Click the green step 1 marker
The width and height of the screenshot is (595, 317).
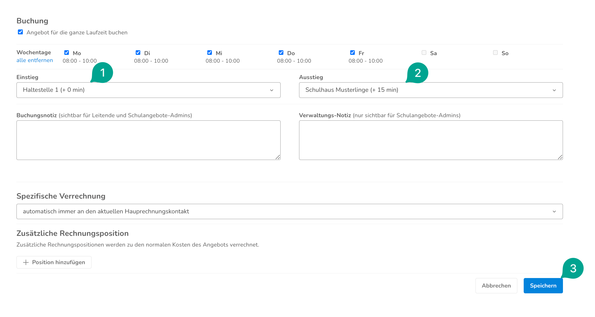click(102, 73)
